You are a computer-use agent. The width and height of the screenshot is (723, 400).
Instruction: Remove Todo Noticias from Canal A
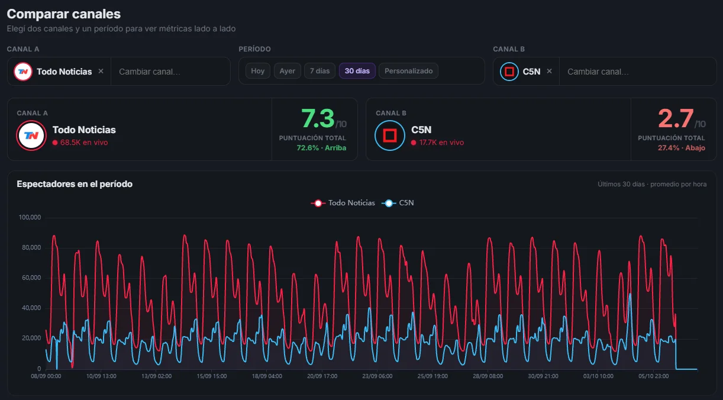(x=101, y=71)
